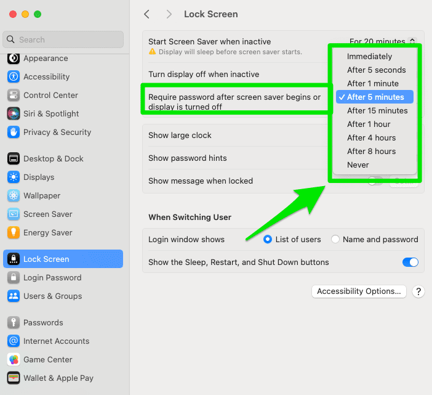Screen dimensions: 432x395
Task: Open help with the question mark button
Action: tap(418, 291)
